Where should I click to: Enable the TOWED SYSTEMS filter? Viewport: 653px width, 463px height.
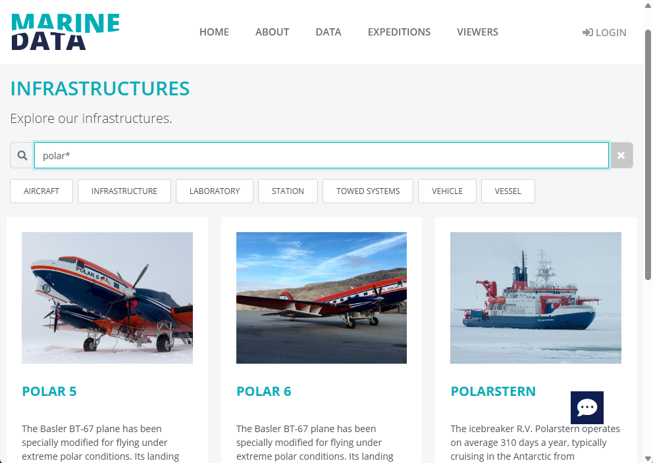pyautogui.click(x=368, y=191)
